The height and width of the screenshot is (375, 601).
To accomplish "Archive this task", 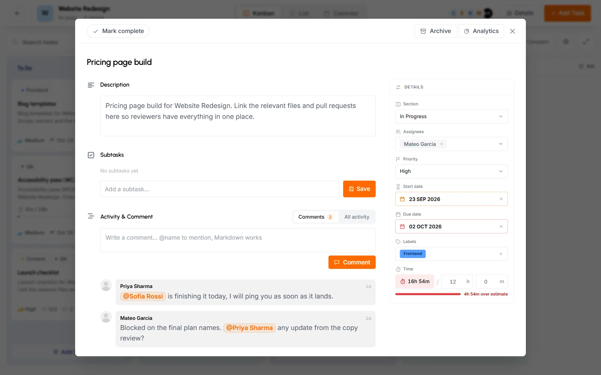I will pos(435,31).
